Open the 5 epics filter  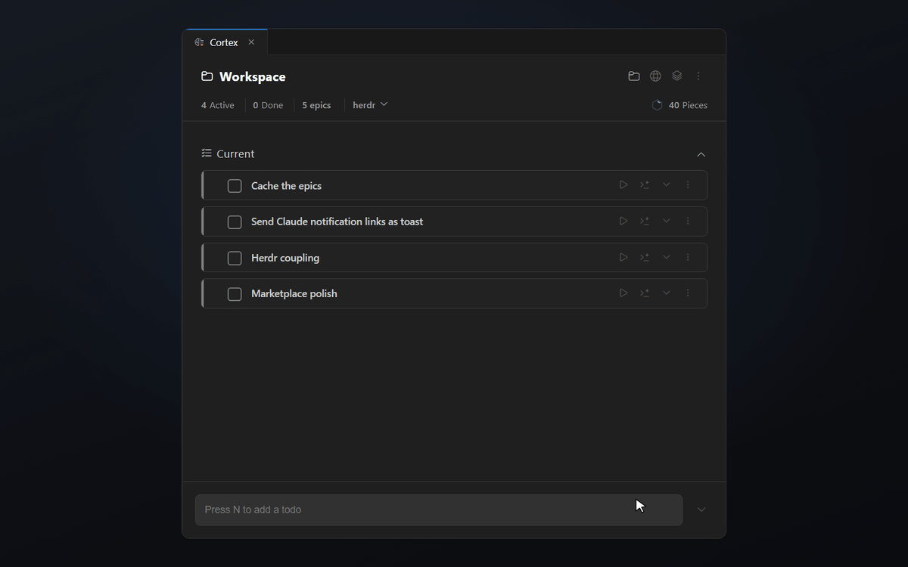pyautogui.click(x=316, y=105)
